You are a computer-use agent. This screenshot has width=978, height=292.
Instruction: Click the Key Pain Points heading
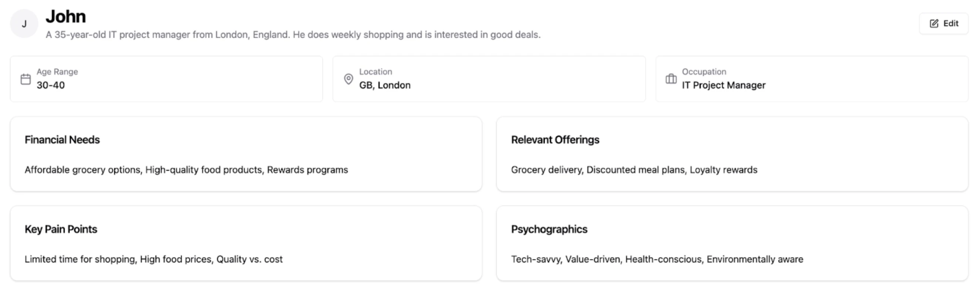point(61,230)
